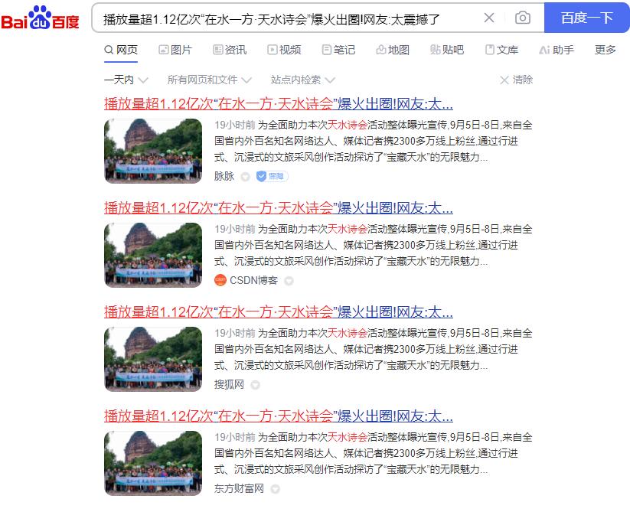Screen dimensions: 630x525
Task: Click the 脉脉 source name
Action: (224, 176)
